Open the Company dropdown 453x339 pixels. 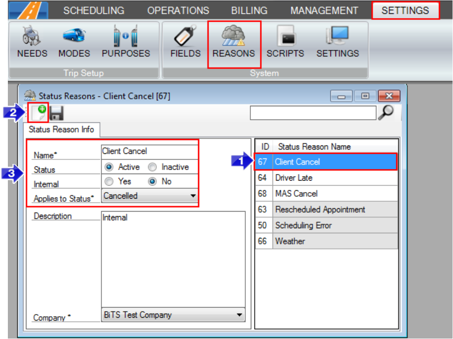pyautogui.click(x=174, y=315)
